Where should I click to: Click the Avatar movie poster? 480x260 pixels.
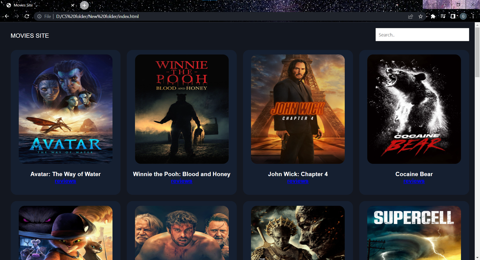tap(65, 109)
